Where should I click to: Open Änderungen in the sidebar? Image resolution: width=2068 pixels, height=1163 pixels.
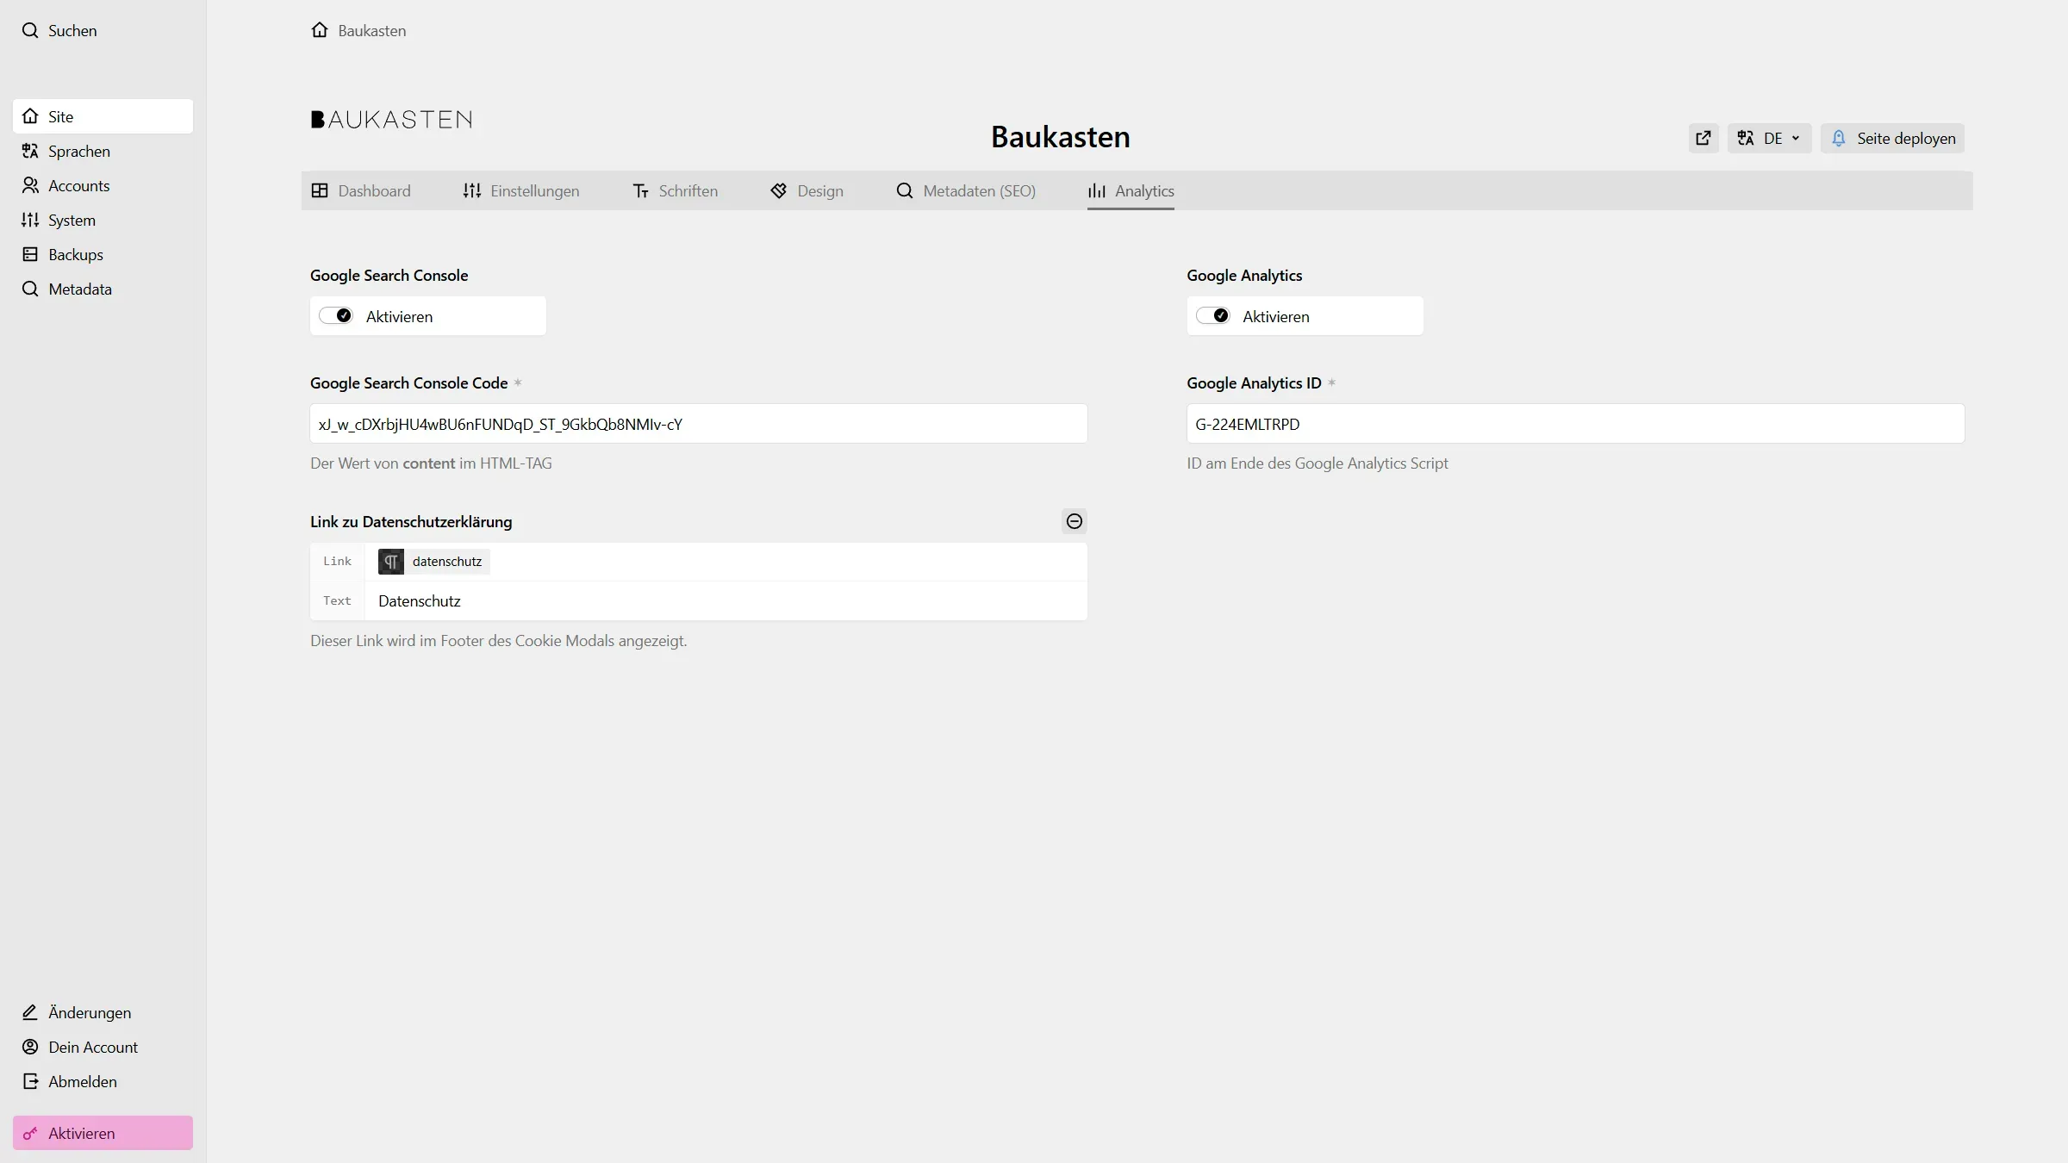89,1012
